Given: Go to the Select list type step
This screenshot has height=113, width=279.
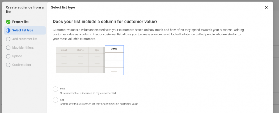Looking at the screenshot, I should [23, 30].
